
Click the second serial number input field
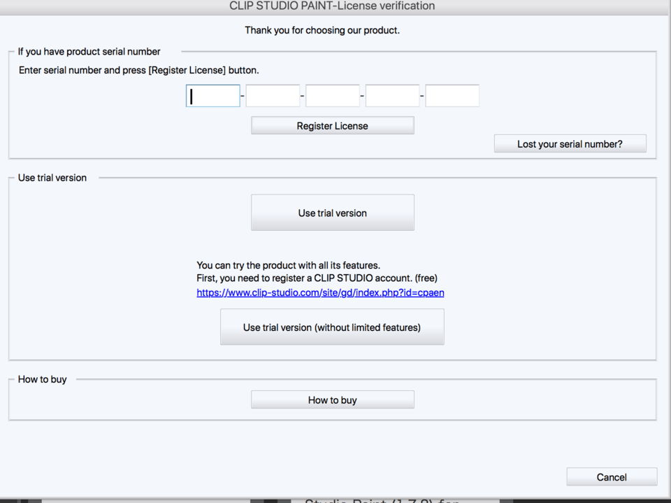(x=273, y=96)
